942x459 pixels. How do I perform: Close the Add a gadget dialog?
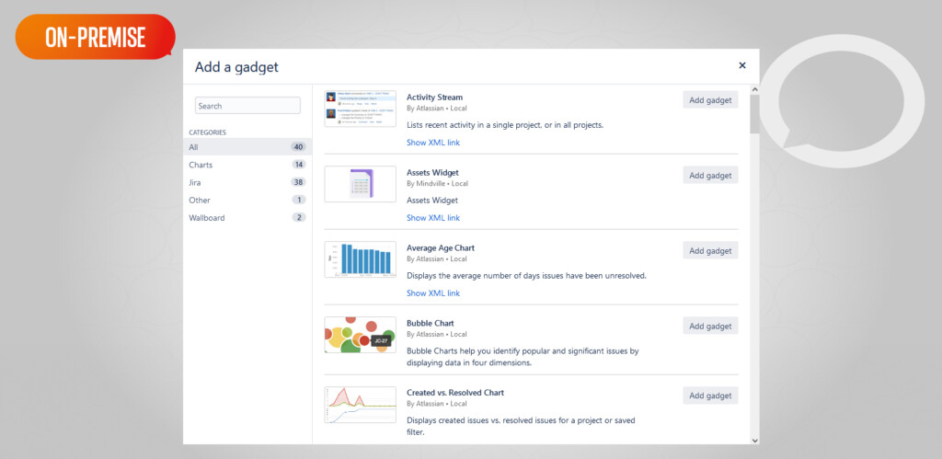tap(742, 65)
